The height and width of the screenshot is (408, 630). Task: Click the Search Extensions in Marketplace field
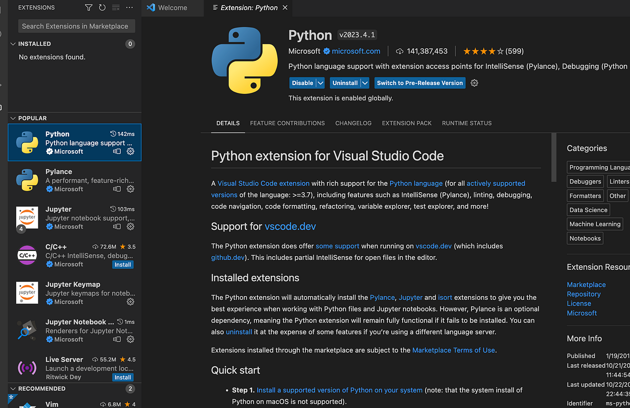pos(77,26)
